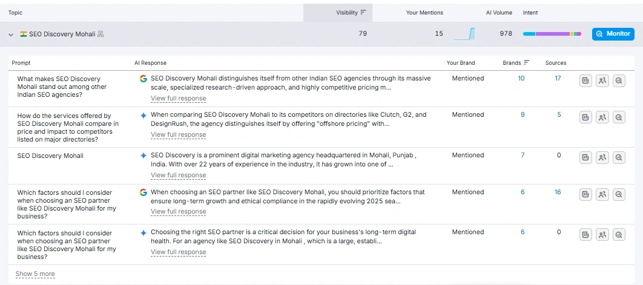The image size is (643, 285).
Task: Click the Gemini sparkle icon beside 'SEO Discovery is a prominent'
Action: coord(143,156)
